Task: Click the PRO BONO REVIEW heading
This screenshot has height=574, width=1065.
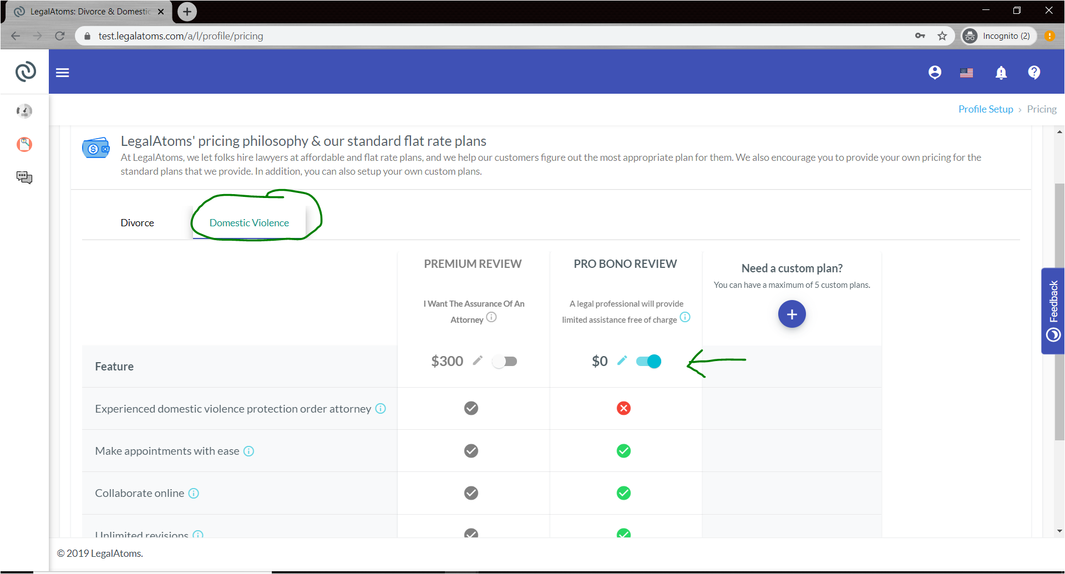Action: 625,264
